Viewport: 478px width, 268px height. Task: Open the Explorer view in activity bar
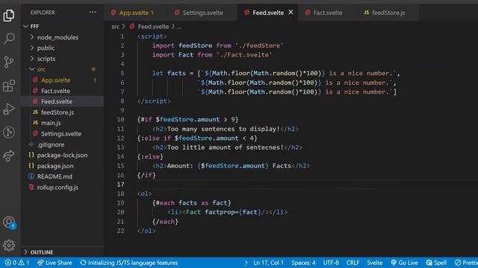(8, 16)
